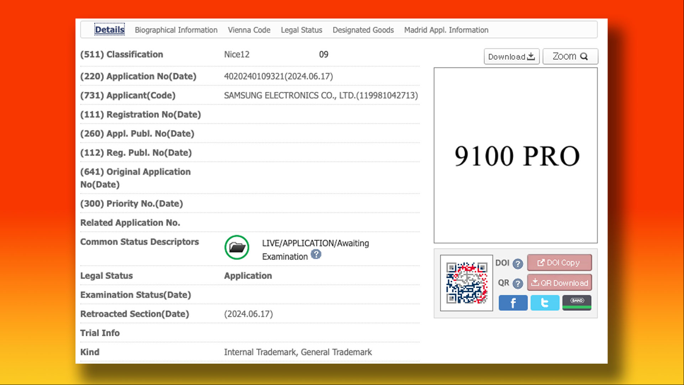The height and width of the screenshot is (385, 684).
Task: Open the Designated Goods tab
Action: [x=363, y=30]
